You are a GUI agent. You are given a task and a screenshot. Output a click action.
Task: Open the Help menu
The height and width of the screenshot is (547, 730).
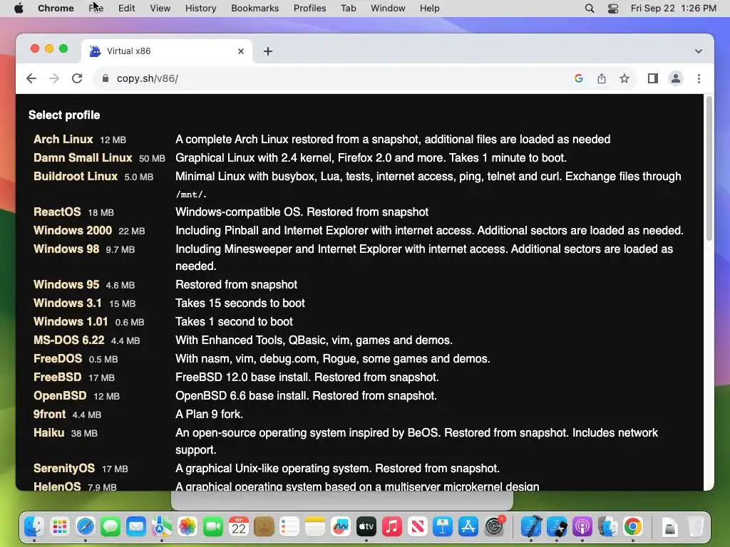pos(429,9)
